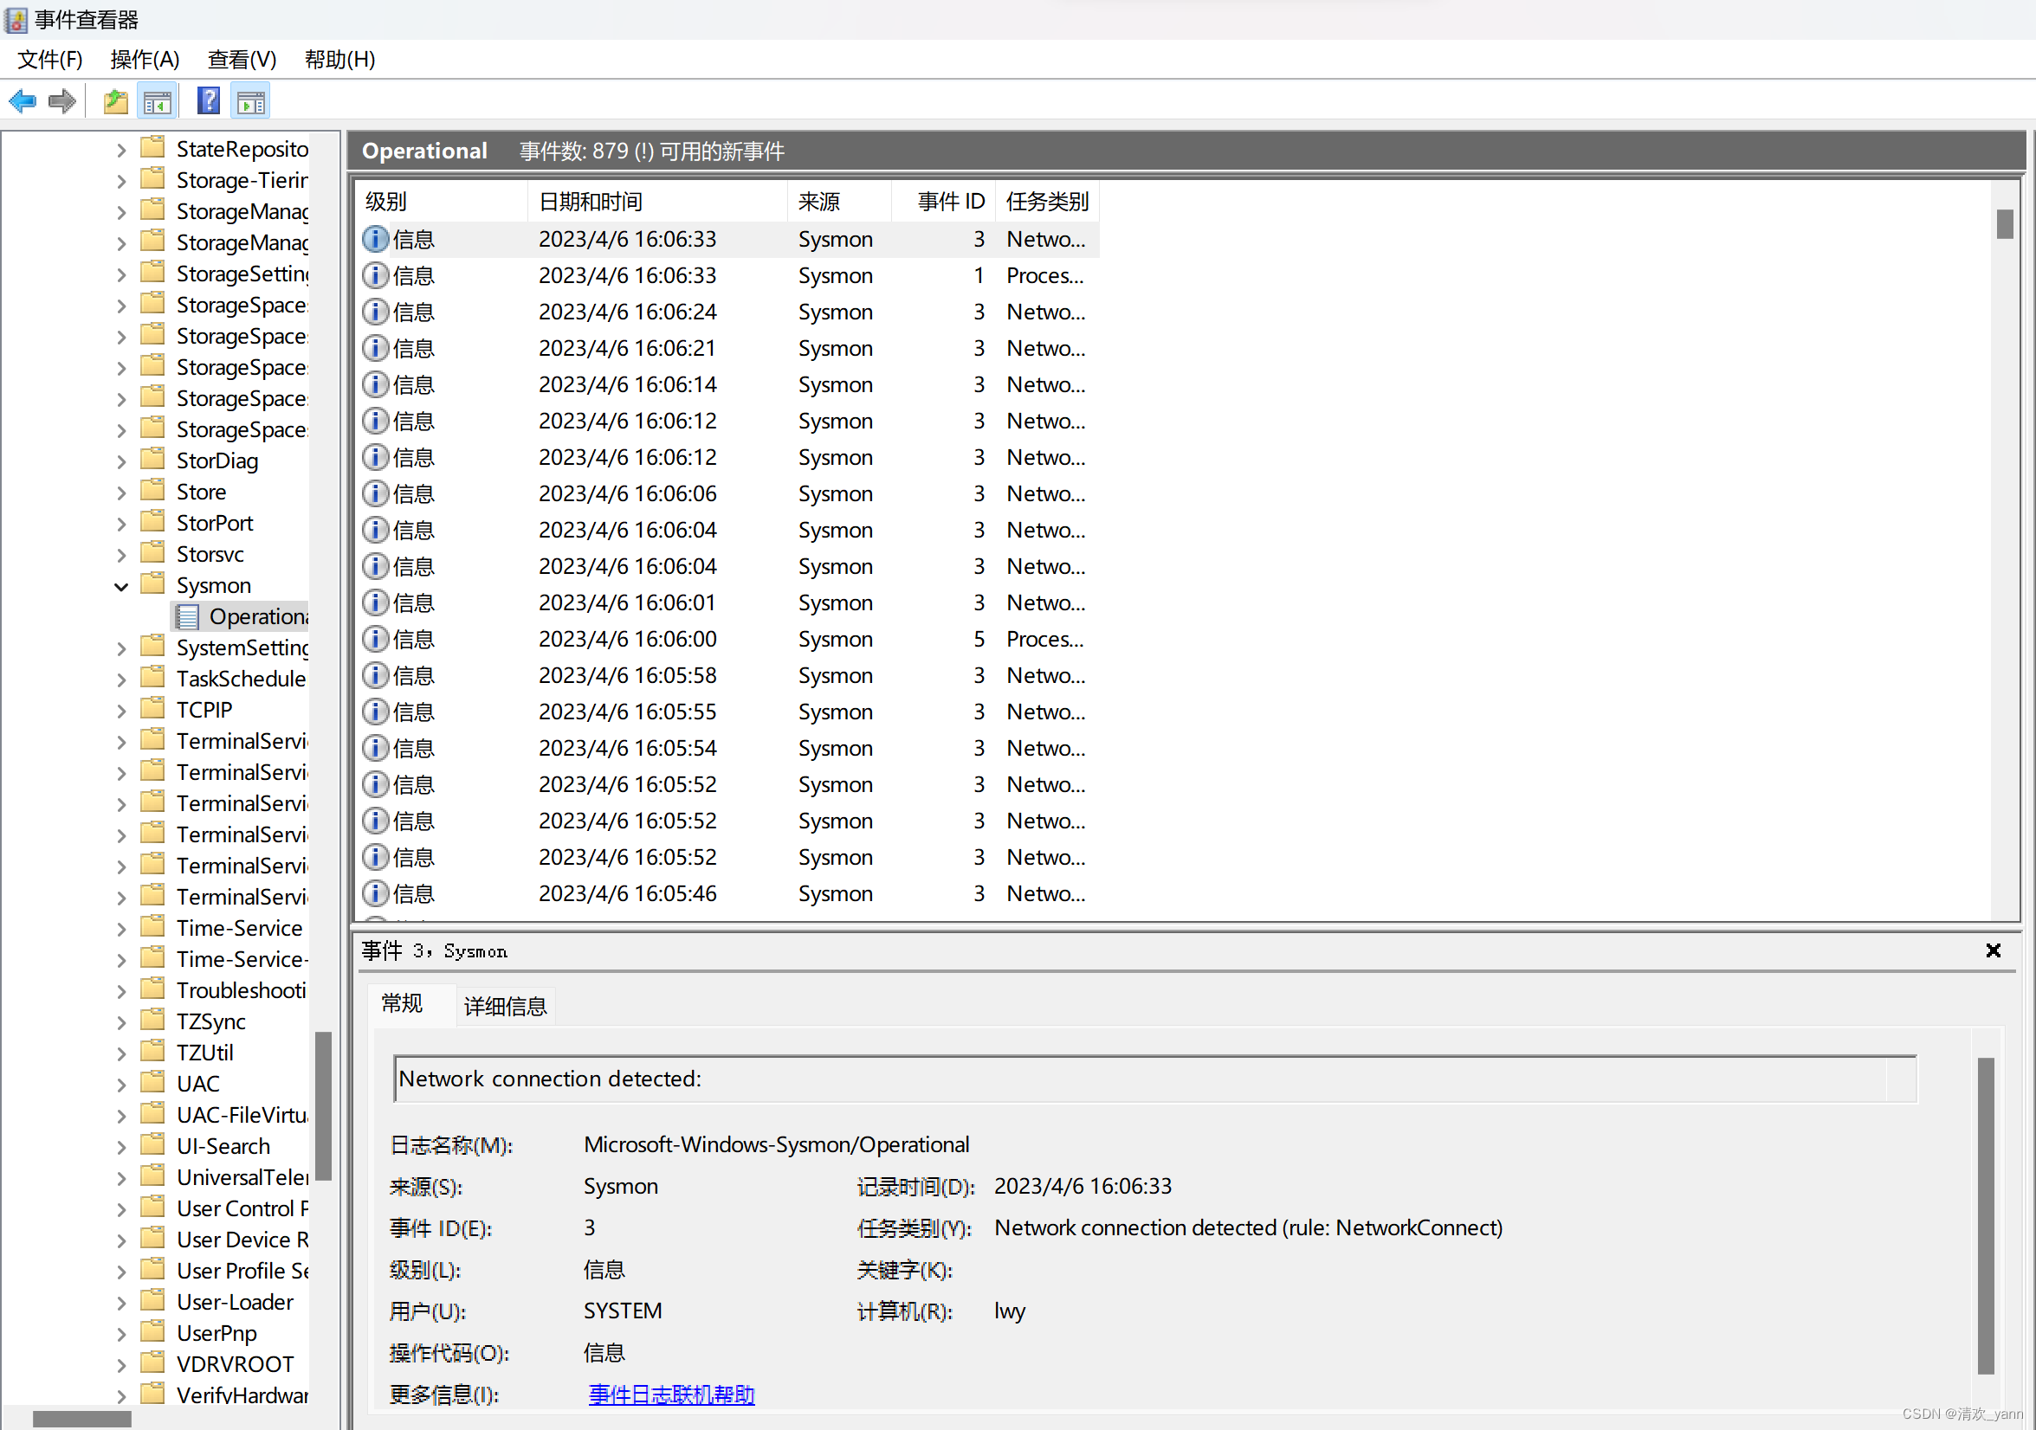Viewport: 2036px width, 1430px height.
Task: Collapse the Sysmon tree node
Action: pos(121,586)
